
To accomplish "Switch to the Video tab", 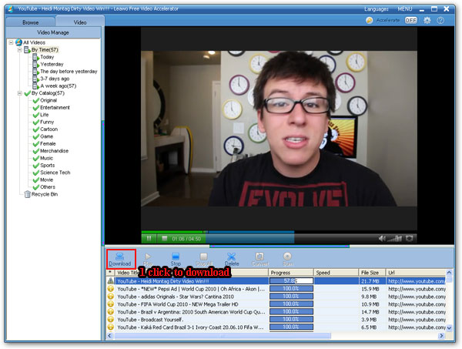I will [80, 22].
